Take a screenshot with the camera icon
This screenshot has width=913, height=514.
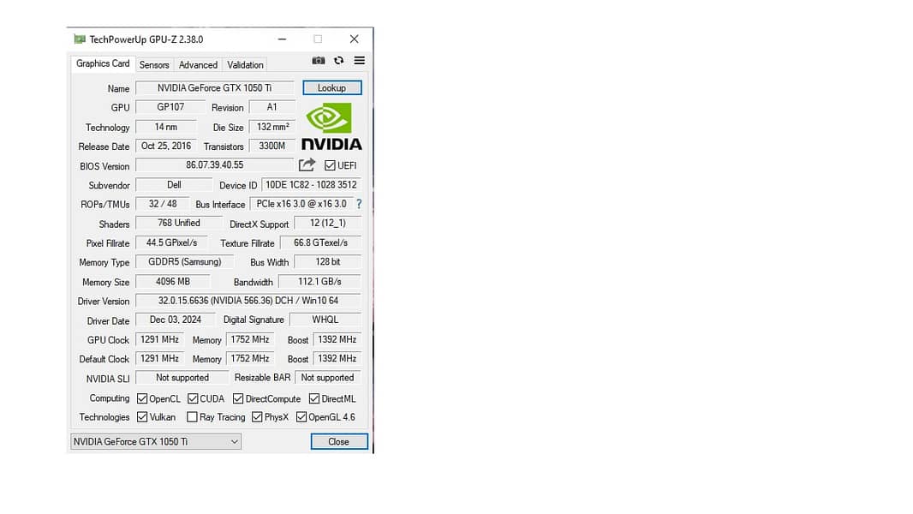(318, 61)
